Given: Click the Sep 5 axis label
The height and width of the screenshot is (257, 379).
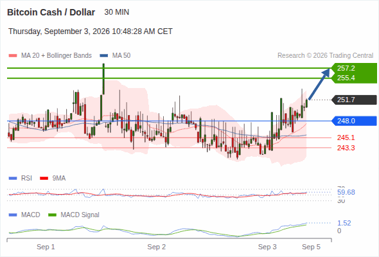Looking at the screenshot, I should 311,247.
